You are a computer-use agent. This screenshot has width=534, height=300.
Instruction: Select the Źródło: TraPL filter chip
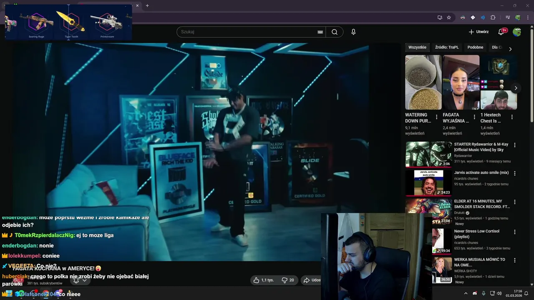tap(447, 47)
